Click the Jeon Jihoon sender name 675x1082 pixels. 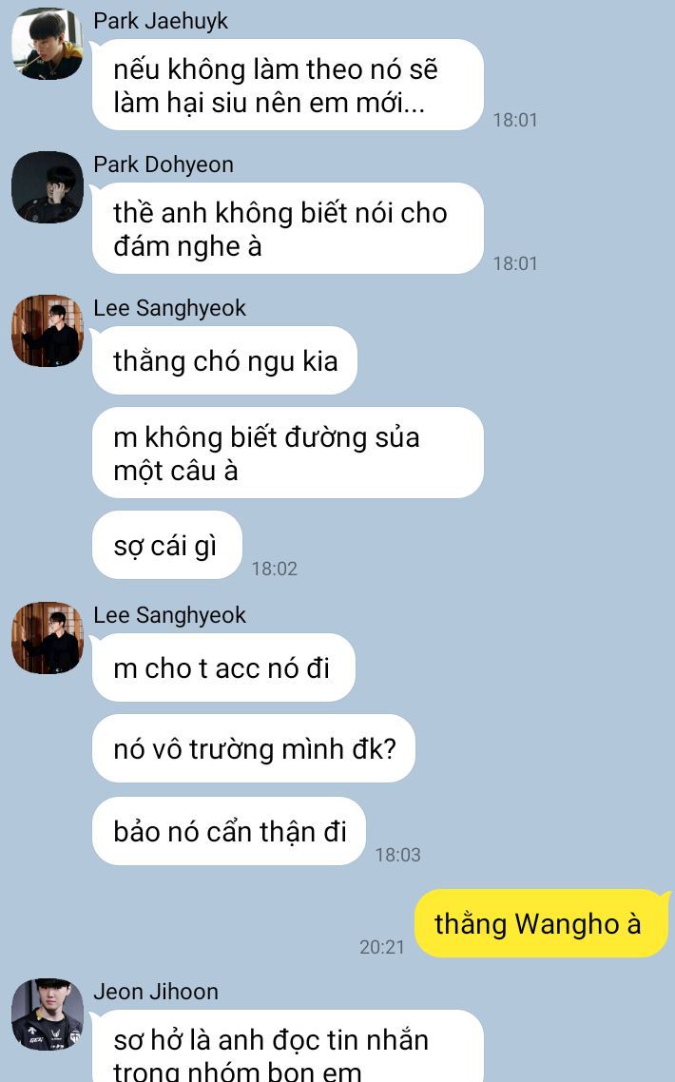[x=156, y=992]
